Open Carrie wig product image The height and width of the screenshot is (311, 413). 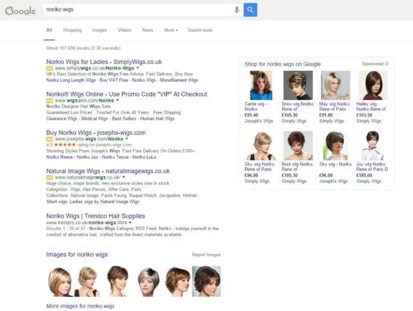[261, 85]
